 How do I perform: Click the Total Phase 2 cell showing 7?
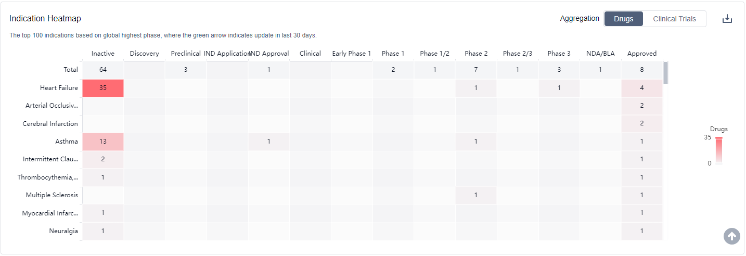(x=476, y=70)
